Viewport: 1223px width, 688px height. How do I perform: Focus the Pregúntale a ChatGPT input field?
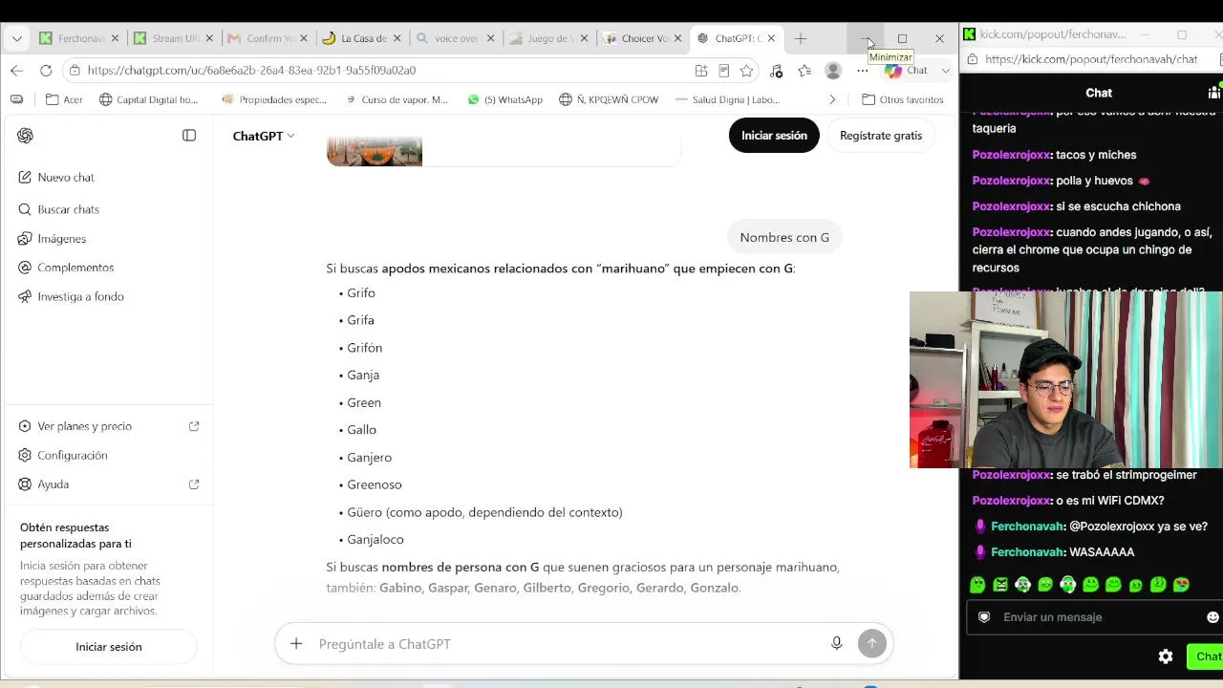click(x=568, y=644)
